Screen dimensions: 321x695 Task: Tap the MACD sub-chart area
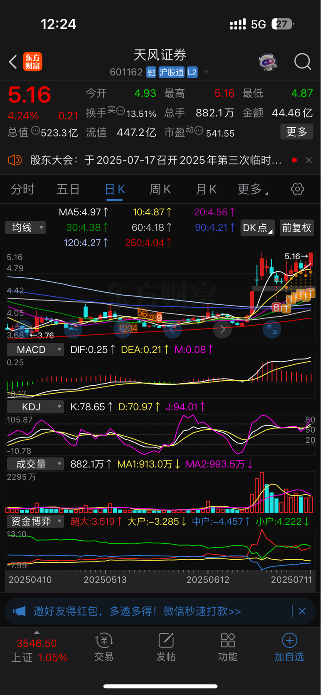[x=160, y=377]
